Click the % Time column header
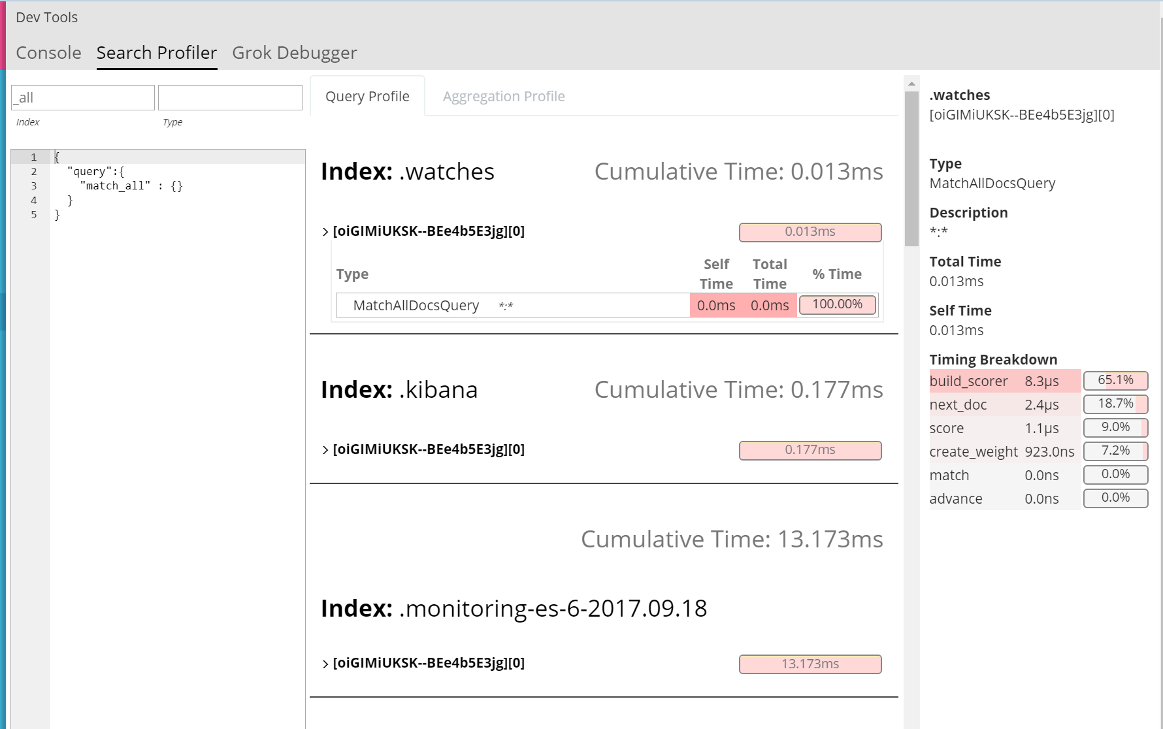1163x729 pixels. tap(837, 274)
